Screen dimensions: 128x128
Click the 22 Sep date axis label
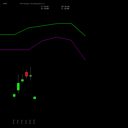(x=30, y=122)
